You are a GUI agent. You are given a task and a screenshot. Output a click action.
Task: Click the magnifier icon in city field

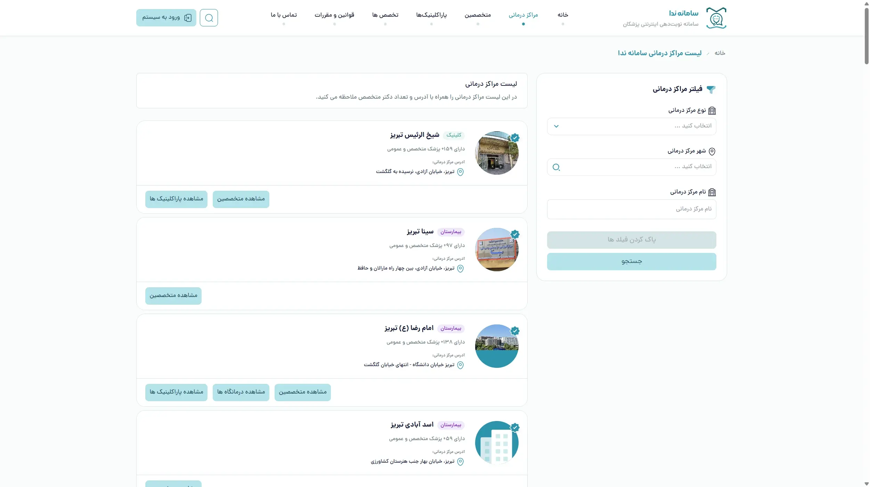coord(556,167)
